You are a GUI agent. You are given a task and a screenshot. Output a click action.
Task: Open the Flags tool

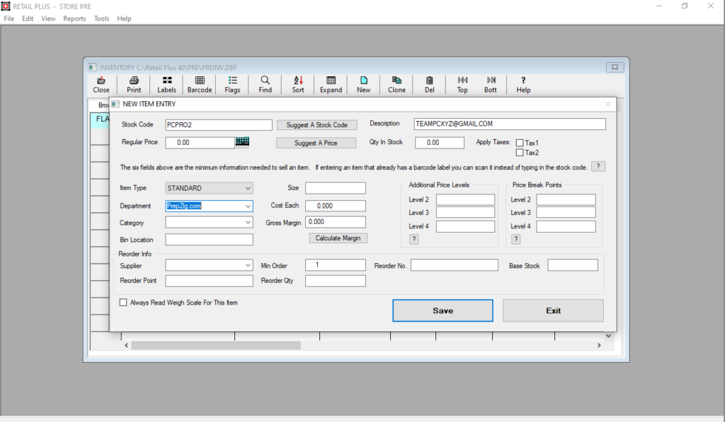pyautogui.click(x=232, y=85)
